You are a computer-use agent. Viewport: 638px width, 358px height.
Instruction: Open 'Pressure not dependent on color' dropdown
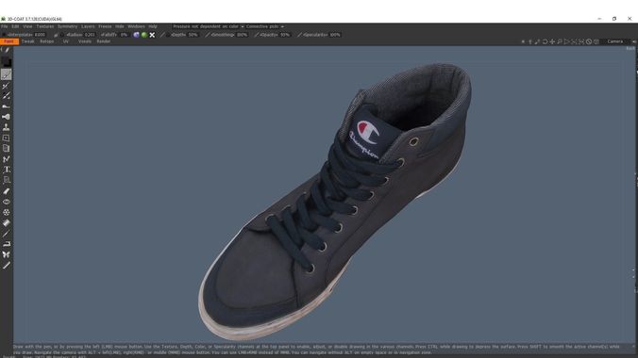209,26
